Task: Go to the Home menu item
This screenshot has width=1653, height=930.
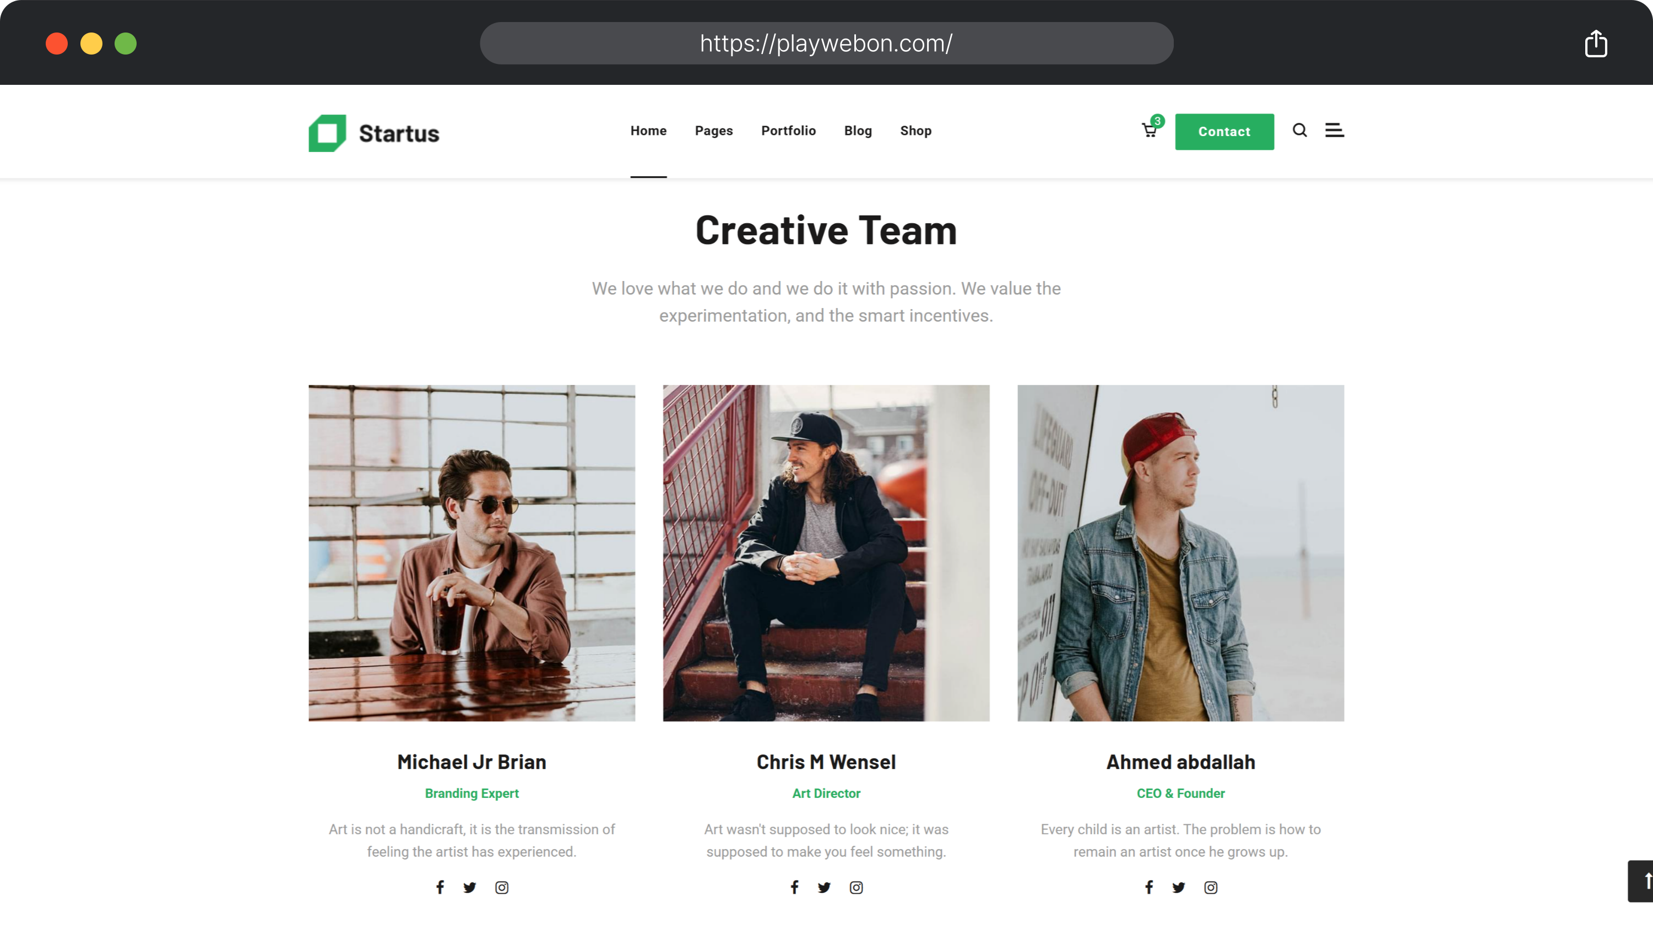Action: 648,131
